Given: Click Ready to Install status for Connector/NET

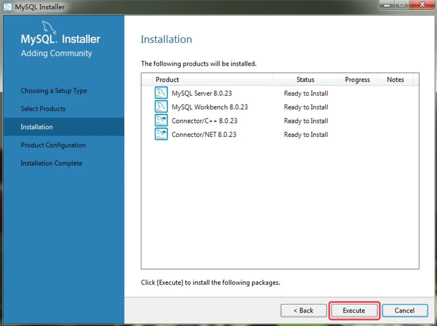Looking at the screenshot, I should (x=306, y=134).
